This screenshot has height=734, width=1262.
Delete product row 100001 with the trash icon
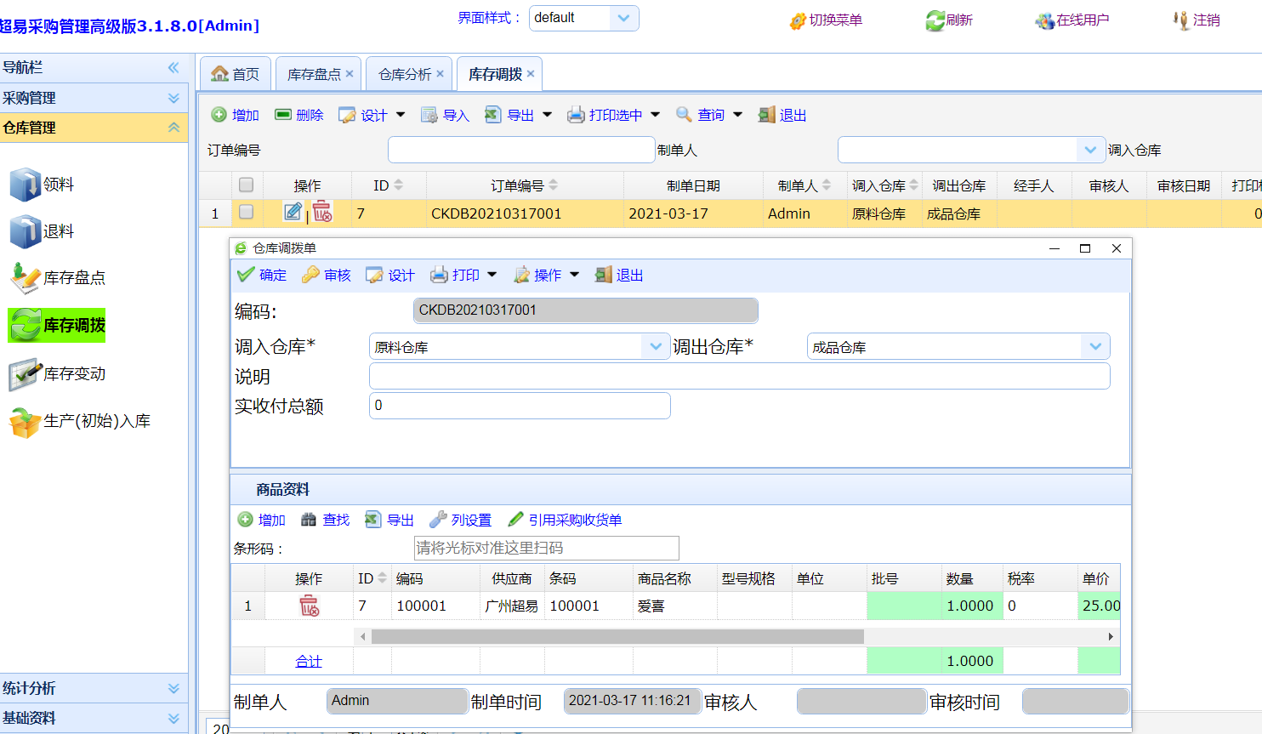coord(309,606)
